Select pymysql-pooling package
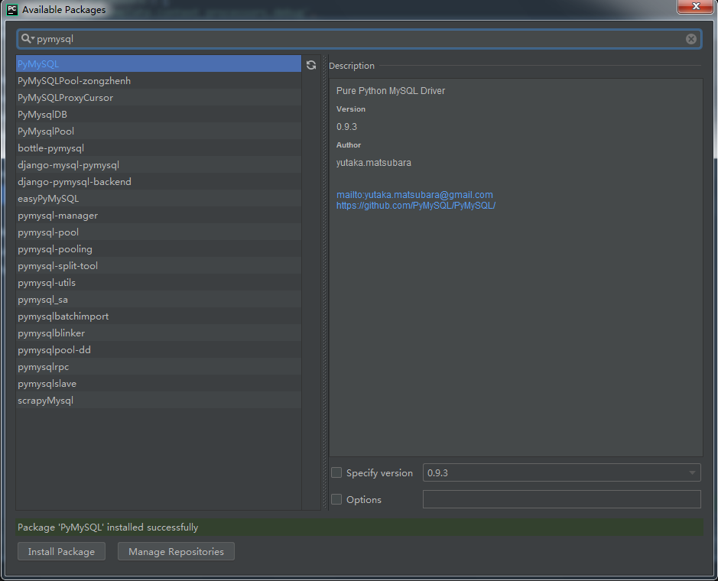This screenshot has height=581, width=718. click(158, 249)
